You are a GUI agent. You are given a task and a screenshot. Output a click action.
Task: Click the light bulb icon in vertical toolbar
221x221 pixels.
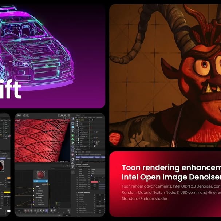[73, 166]
